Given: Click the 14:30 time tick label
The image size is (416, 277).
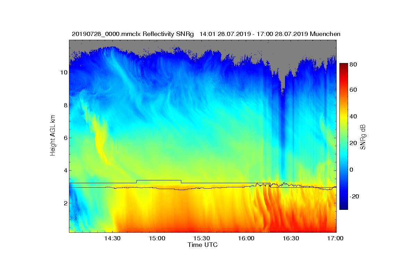Looking at the screenshot, I should (112, 239).
